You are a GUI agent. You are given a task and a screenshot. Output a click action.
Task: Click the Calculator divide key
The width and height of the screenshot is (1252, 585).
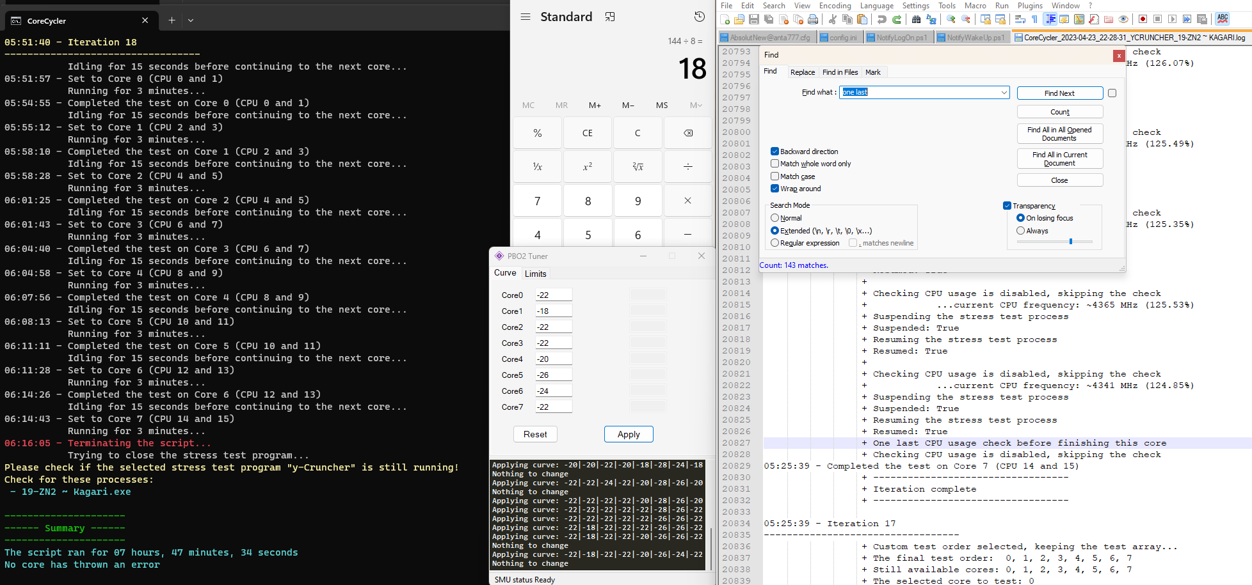tap(688, 166)
